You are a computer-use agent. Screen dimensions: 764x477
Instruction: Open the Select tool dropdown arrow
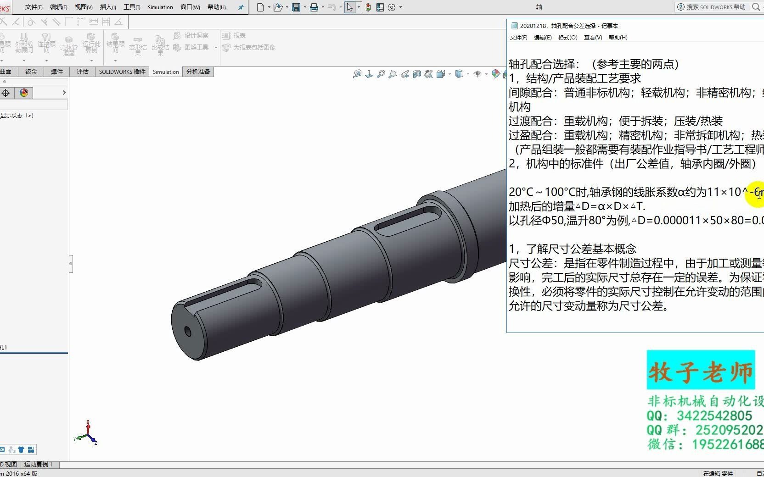tap(359, 7)
